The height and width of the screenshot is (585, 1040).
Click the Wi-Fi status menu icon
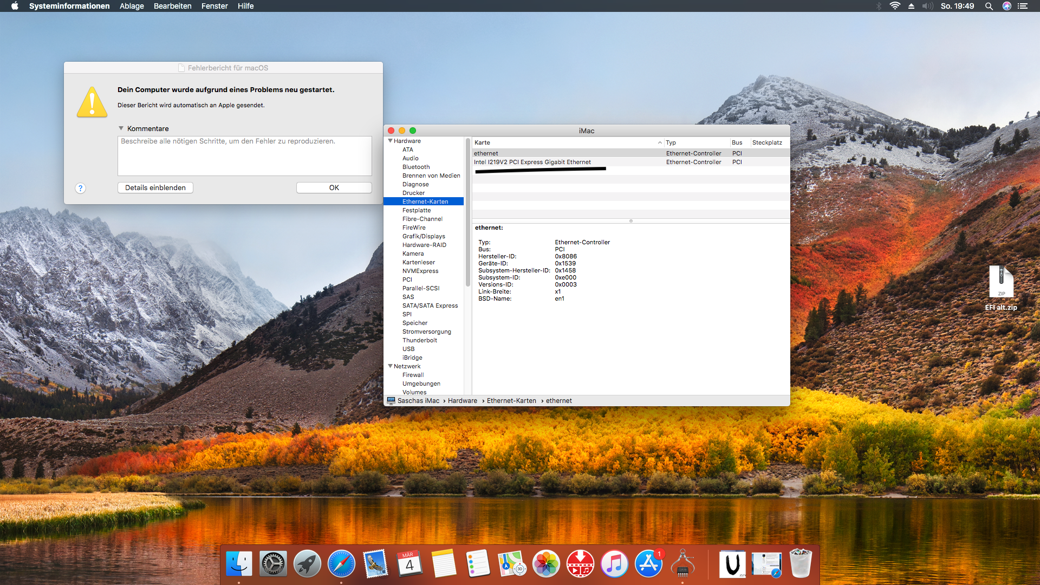(895, 6)
